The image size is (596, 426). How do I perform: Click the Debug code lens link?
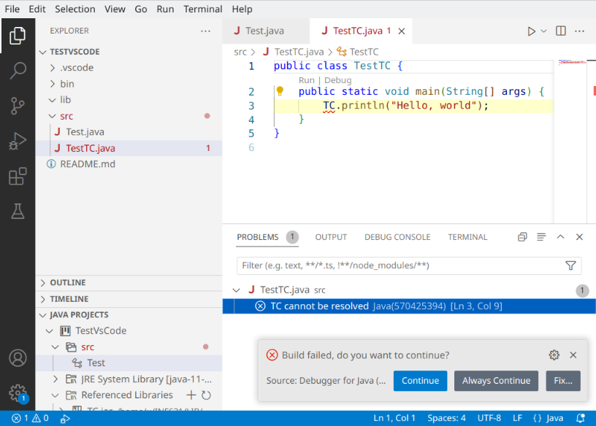[337, 80]
